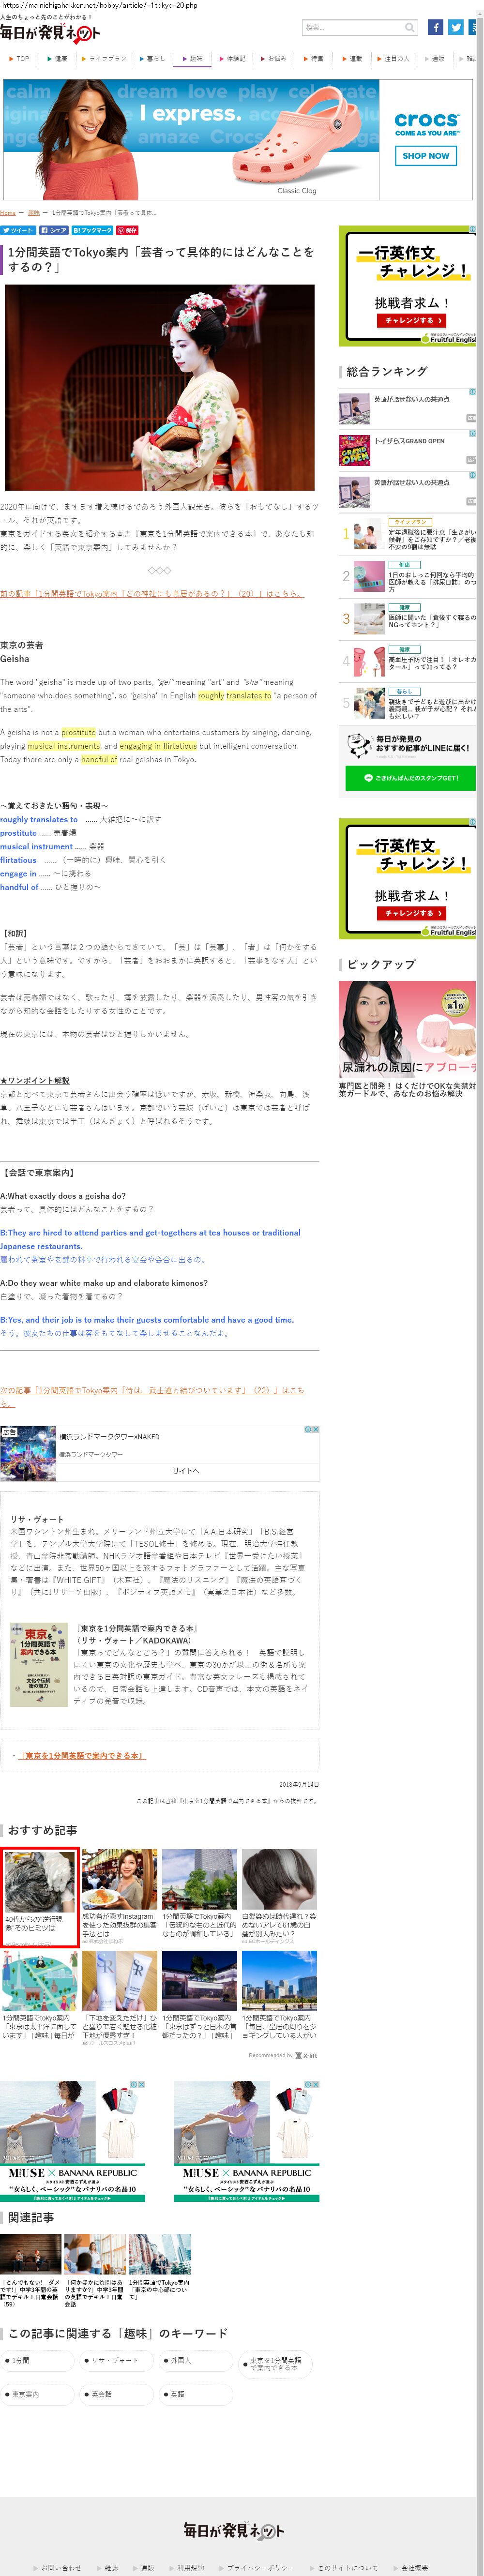Open the お悩み navigation item
Image resolution: width=484 pixels, height=2576 pixels.
point(273,59)
